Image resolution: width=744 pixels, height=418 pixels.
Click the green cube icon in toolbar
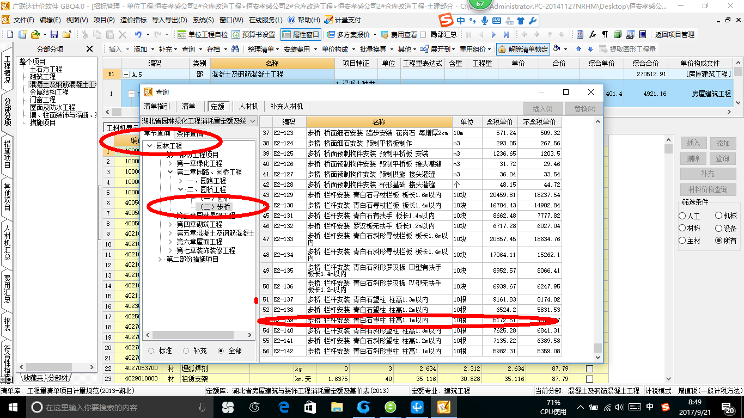coord(617,34)
